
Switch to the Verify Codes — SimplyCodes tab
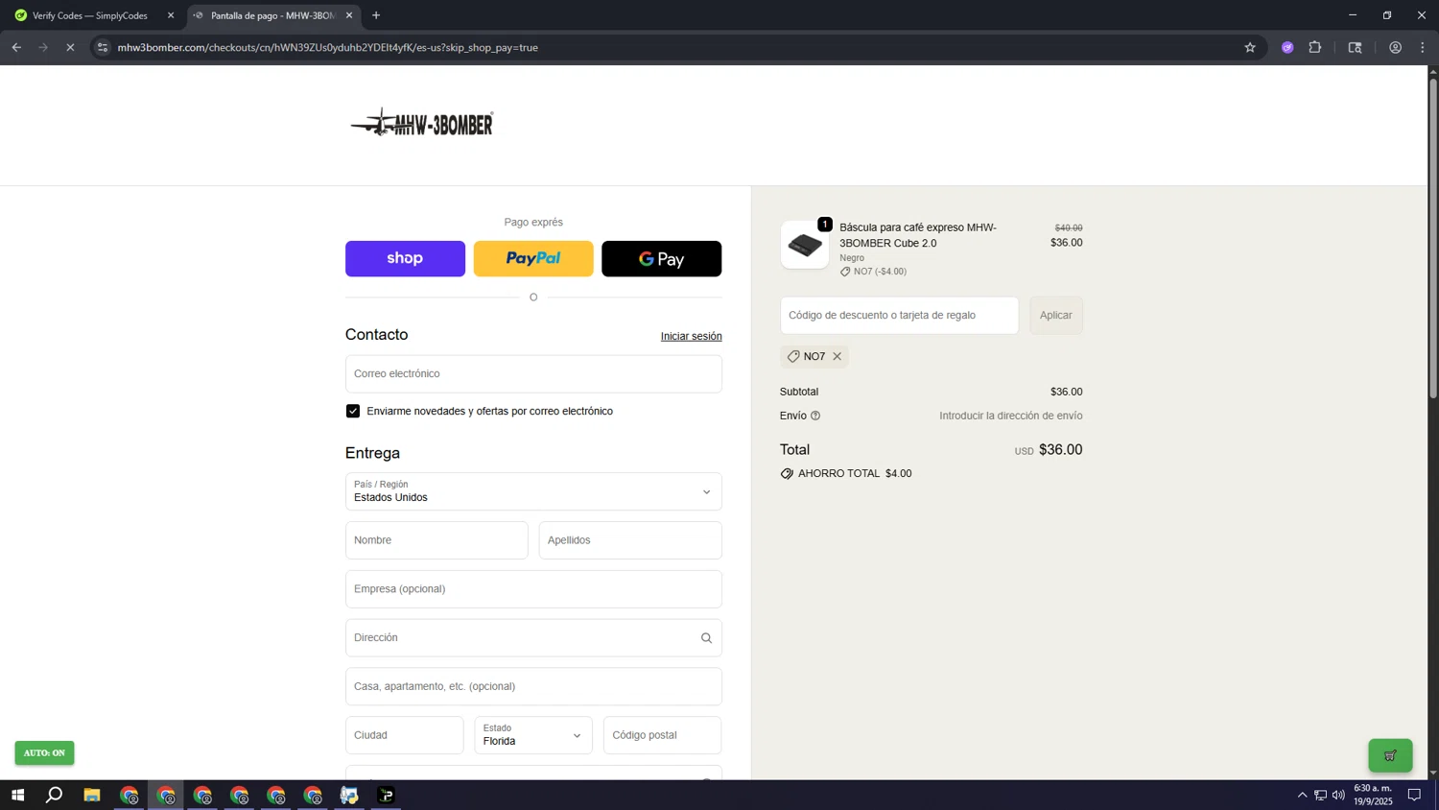point(90,15)
